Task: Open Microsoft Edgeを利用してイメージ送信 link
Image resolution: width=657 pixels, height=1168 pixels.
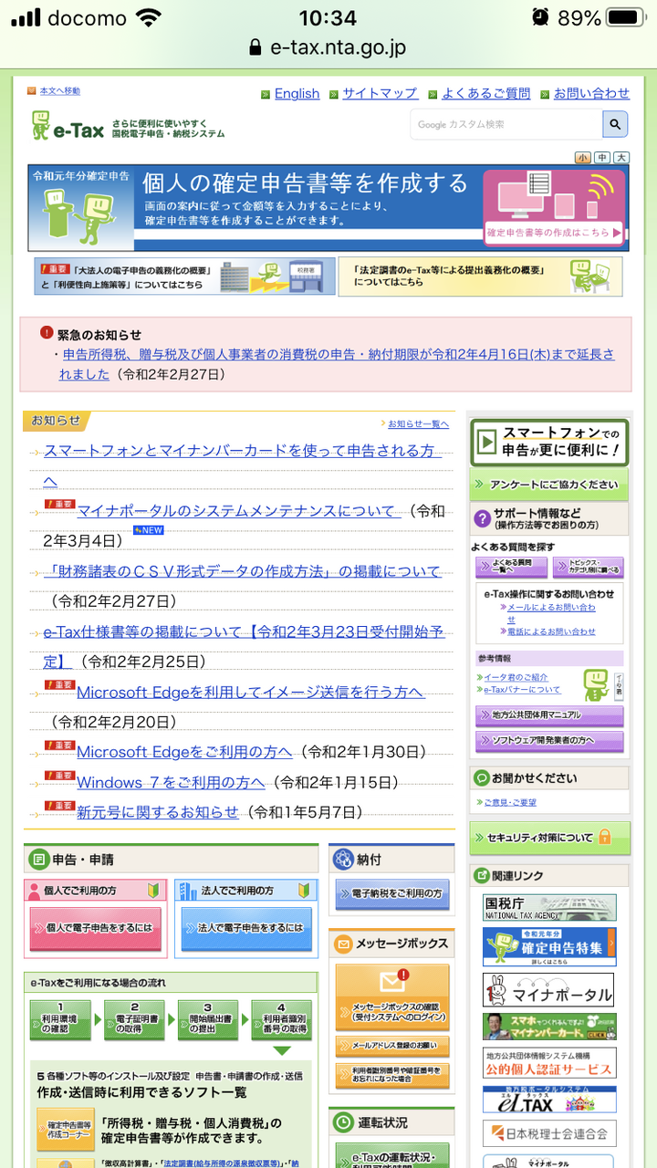Action: click(x=250, y=693)
